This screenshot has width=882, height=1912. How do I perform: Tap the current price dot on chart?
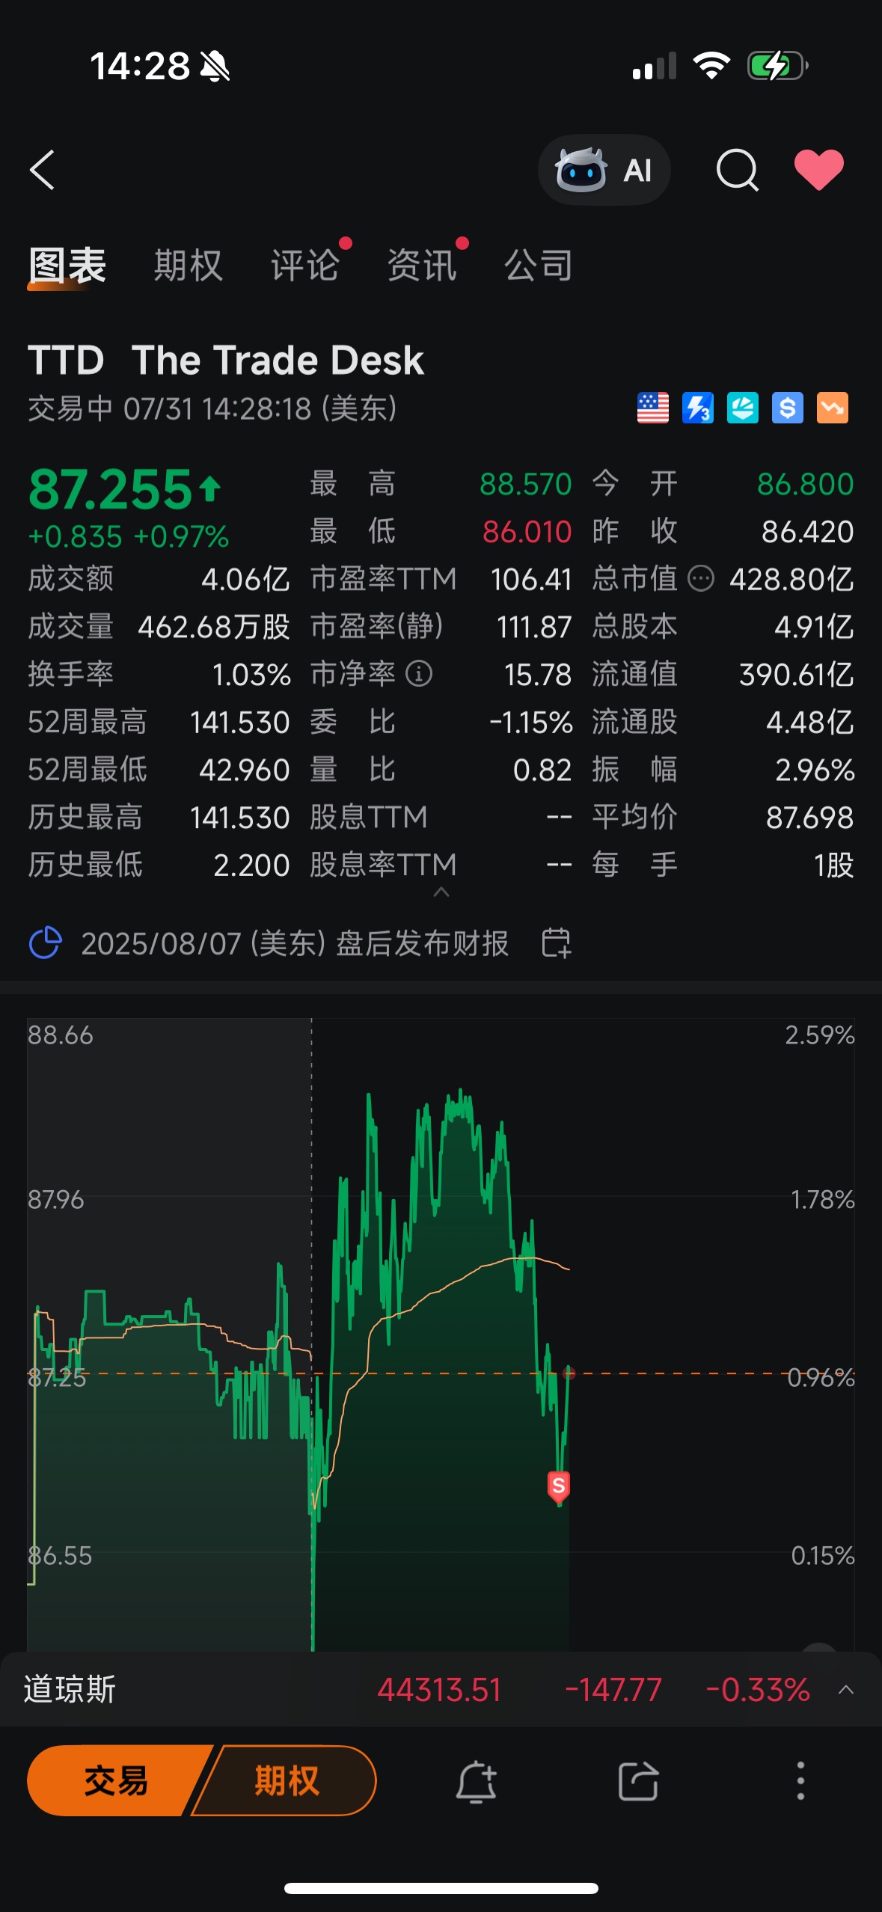(x=569, y=1373)
